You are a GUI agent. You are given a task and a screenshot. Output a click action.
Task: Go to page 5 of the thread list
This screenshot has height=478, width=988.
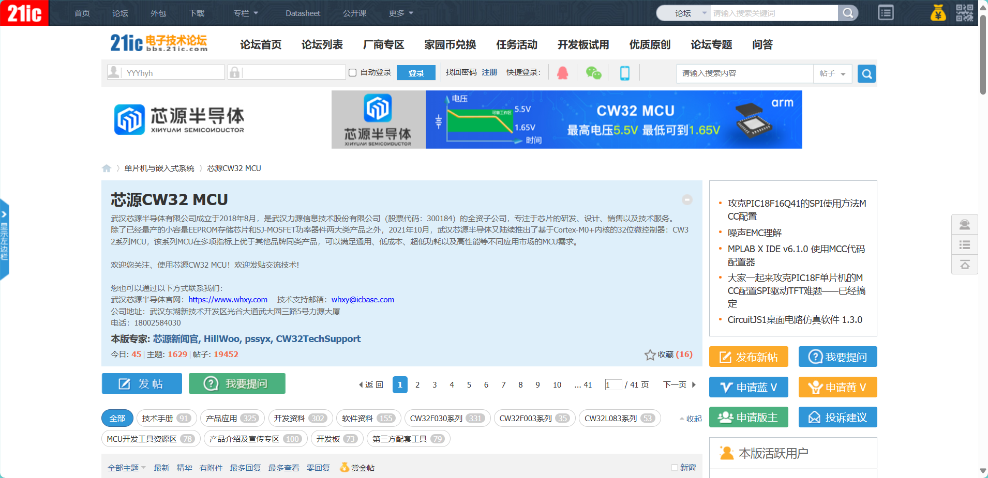click(x=469, y=384)
